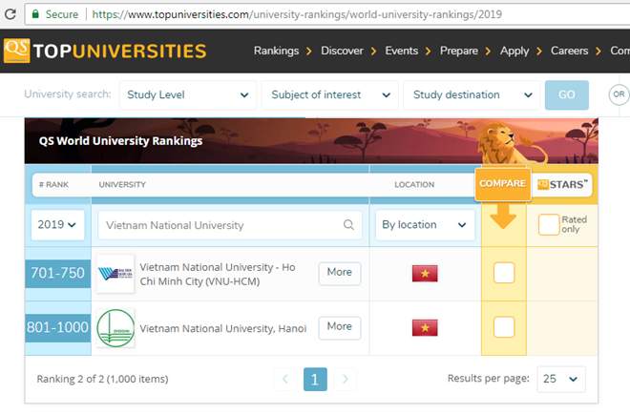This screenshot has width=630, height=414.
Task: Tick compare checkbox for VNU-HCM
Action: click(x=503, y=274)
